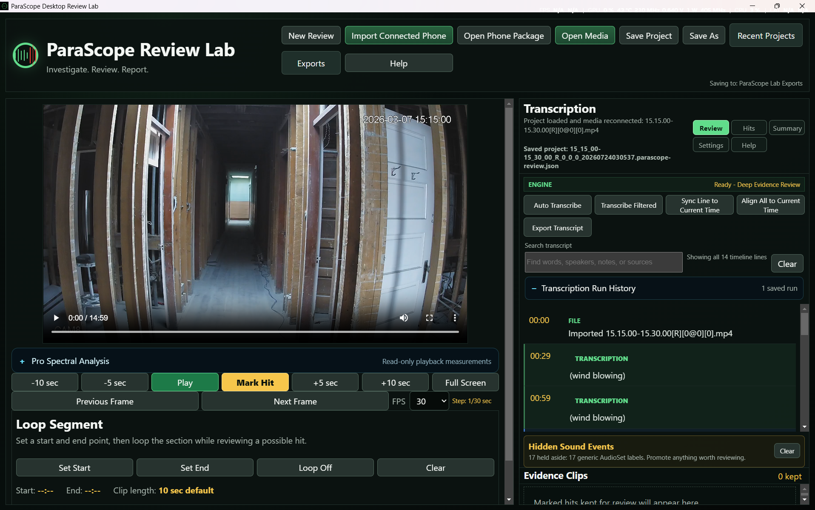
Task: Select the 00:59 transcription line
Action: click(x=660, y=407)
